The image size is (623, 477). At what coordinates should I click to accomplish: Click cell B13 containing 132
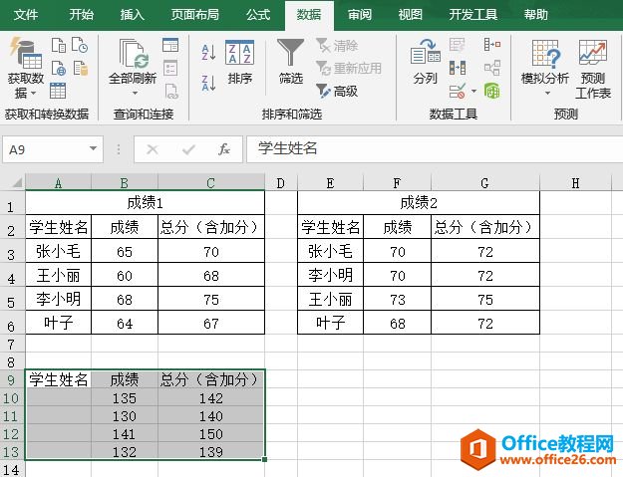[125, 451]
